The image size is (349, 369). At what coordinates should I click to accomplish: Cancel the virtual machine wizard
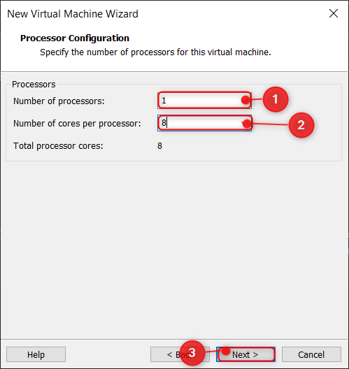tap(311, 354)
